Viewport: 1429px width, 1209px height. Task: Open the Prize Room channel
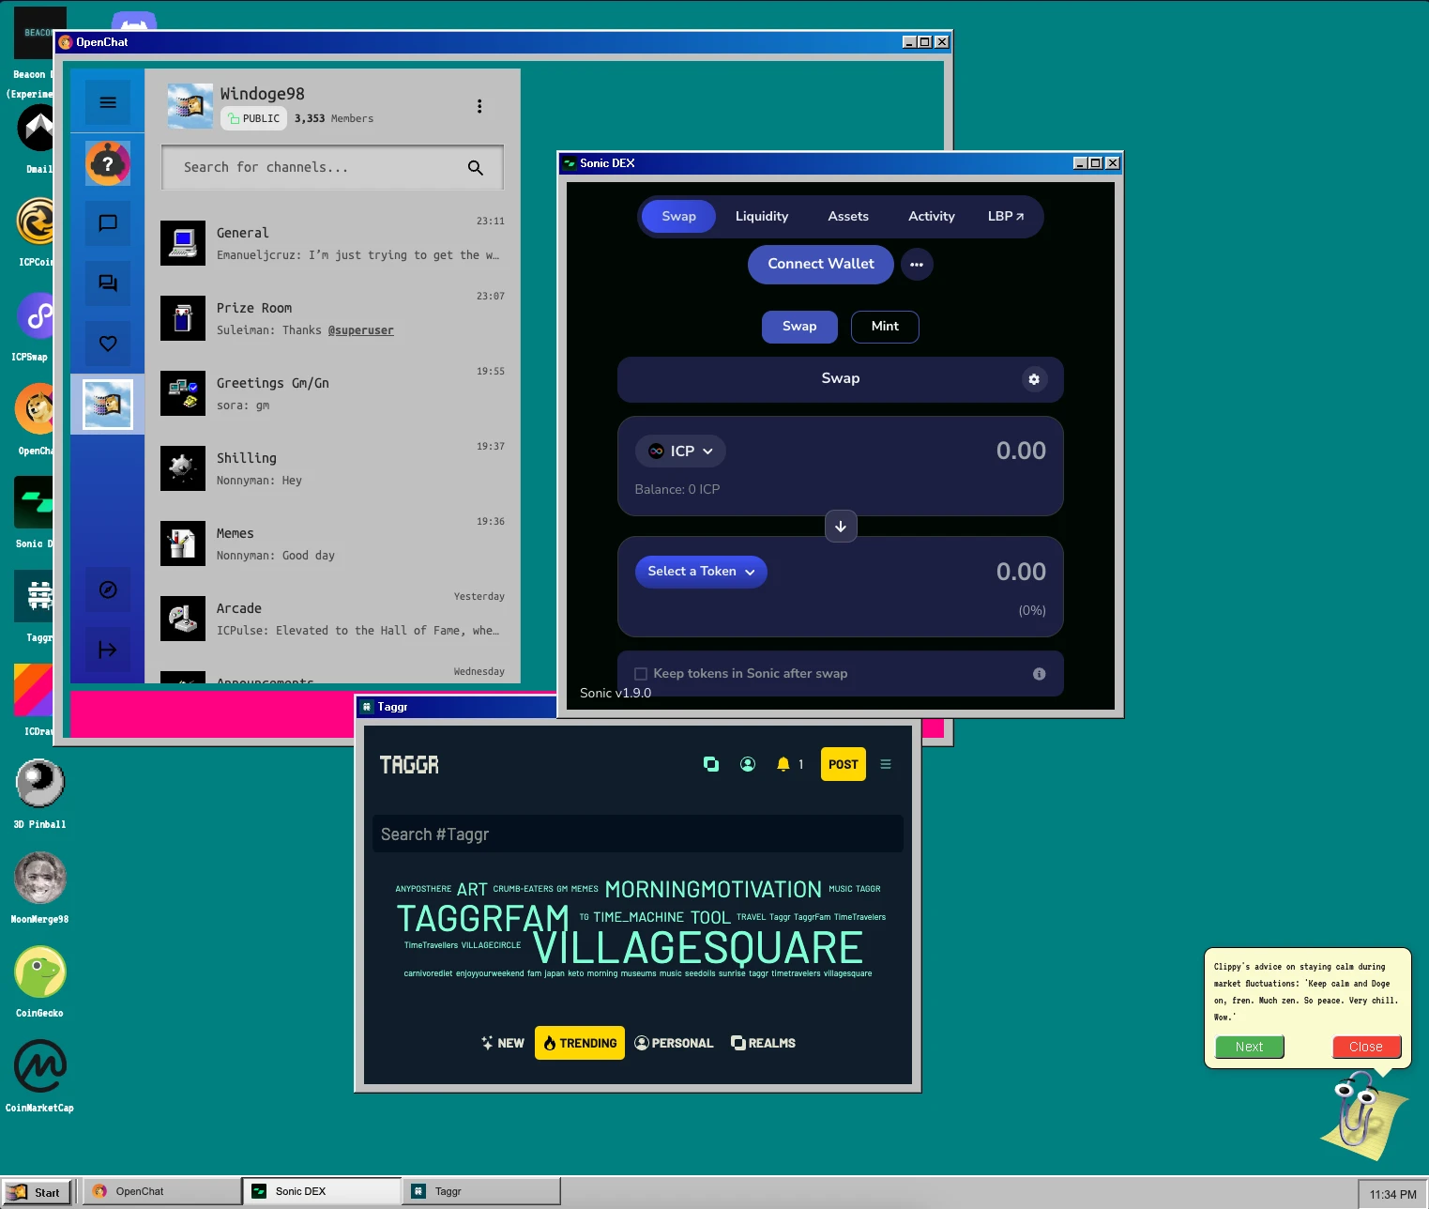point(332,318)
